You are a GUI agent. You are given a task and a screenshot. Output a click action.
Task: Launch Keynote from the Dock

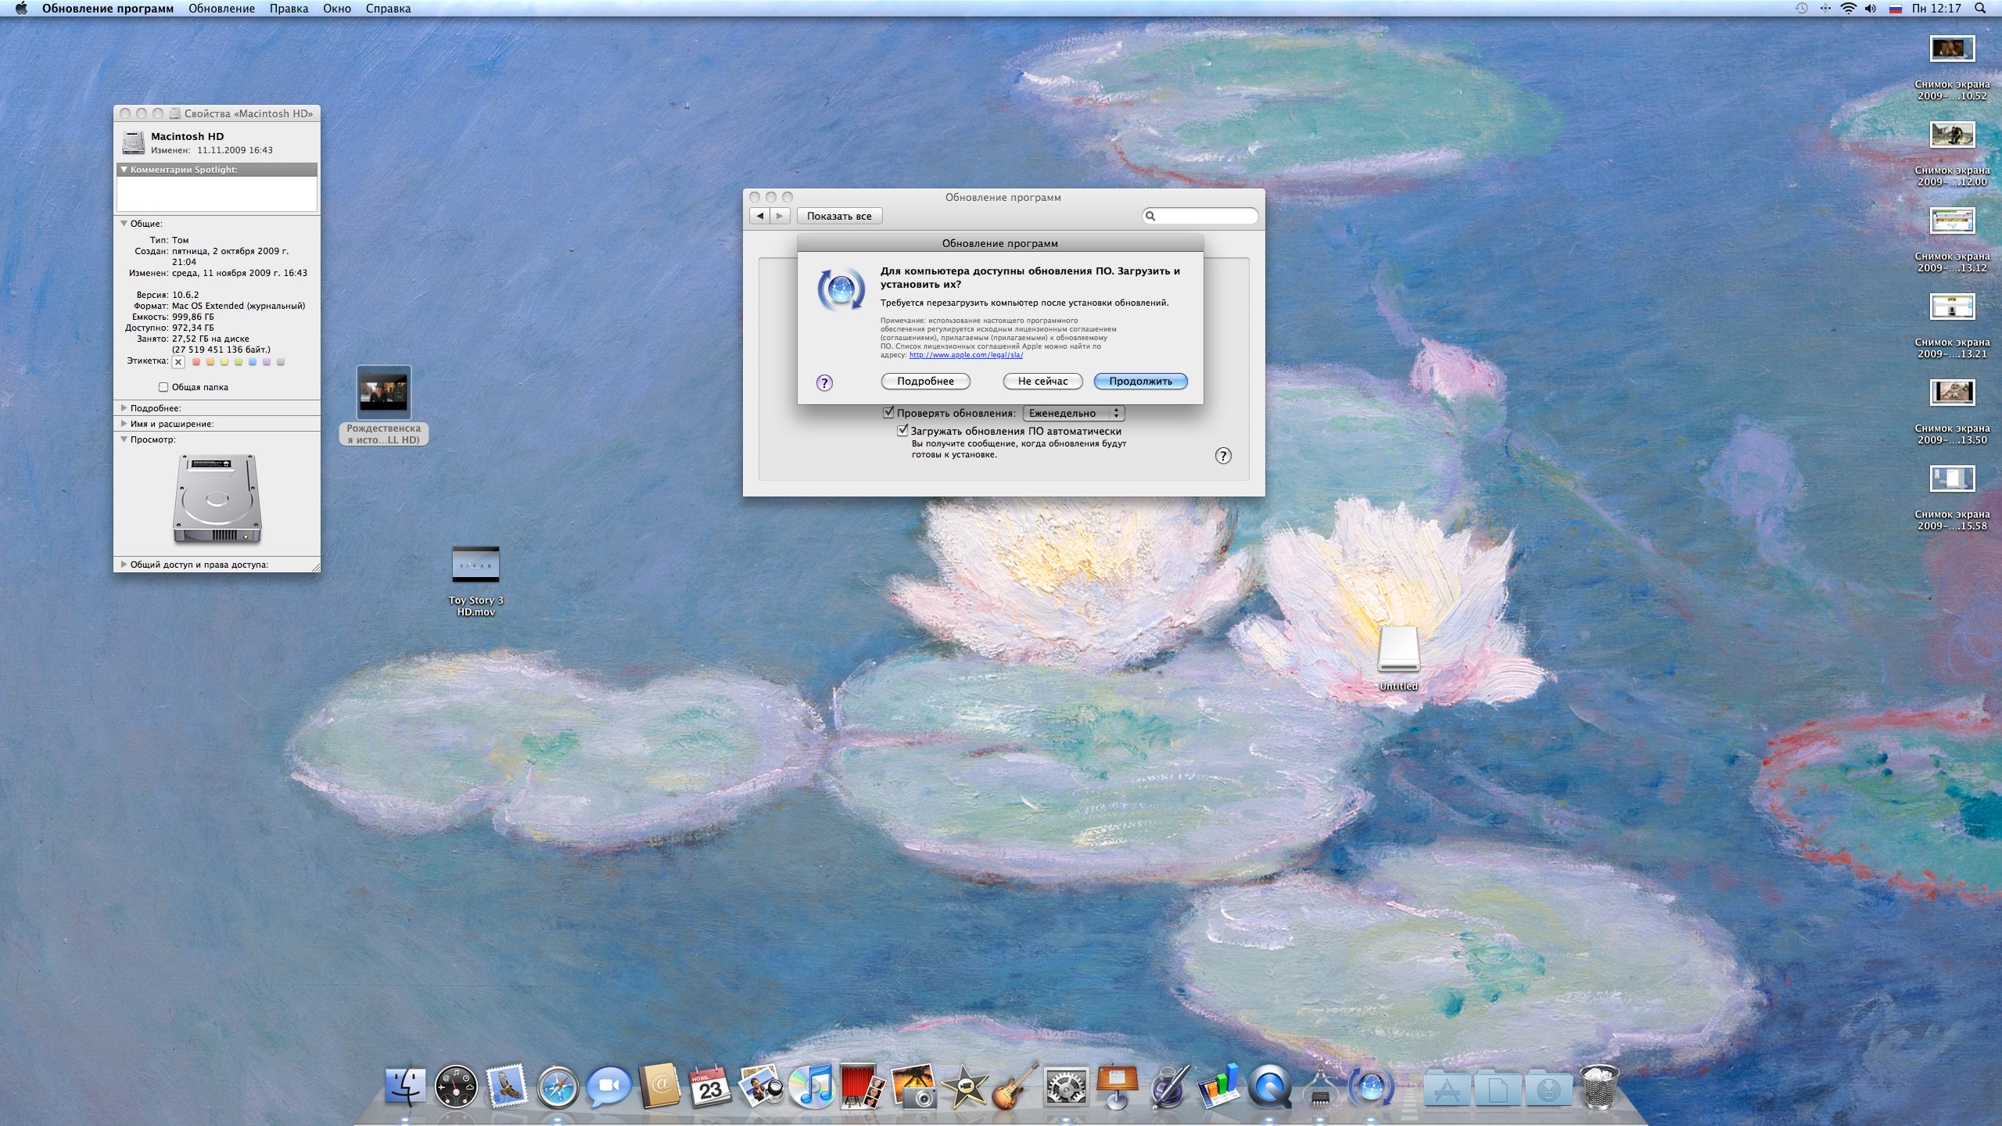[x=1117, y=1087]
